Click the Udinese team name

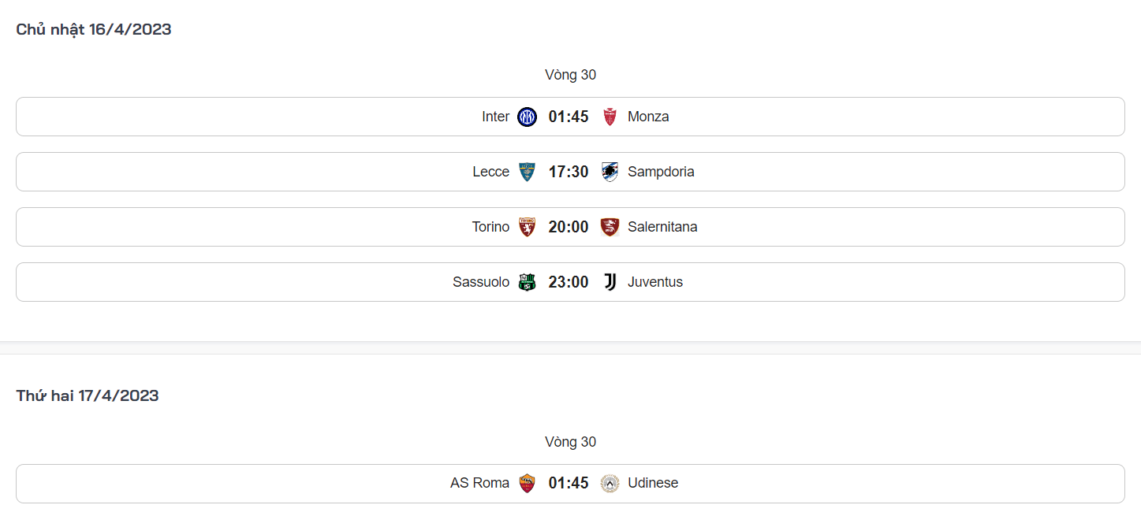[x=652, y=483]
